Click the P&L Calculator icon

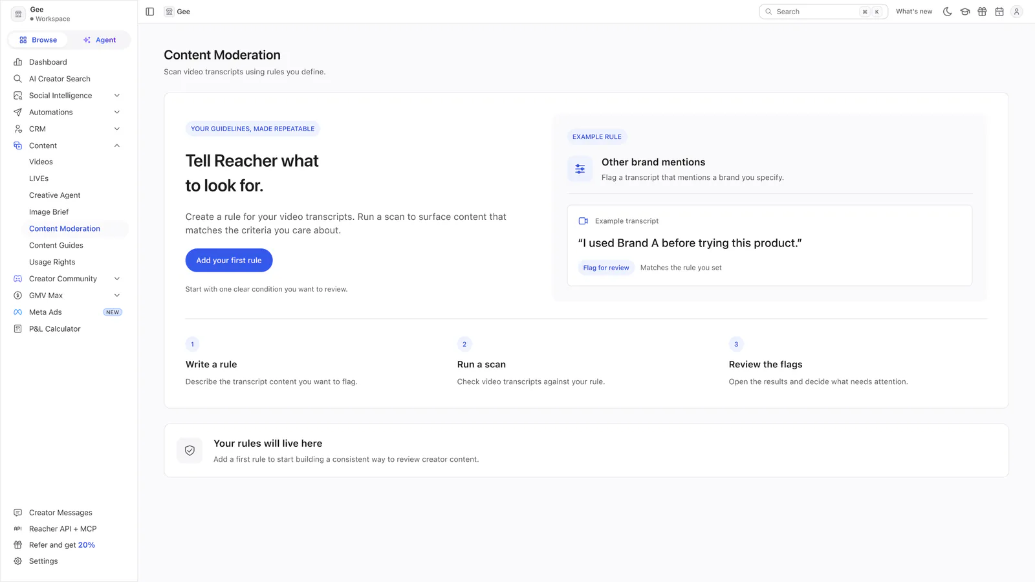(x=18, y=329)
